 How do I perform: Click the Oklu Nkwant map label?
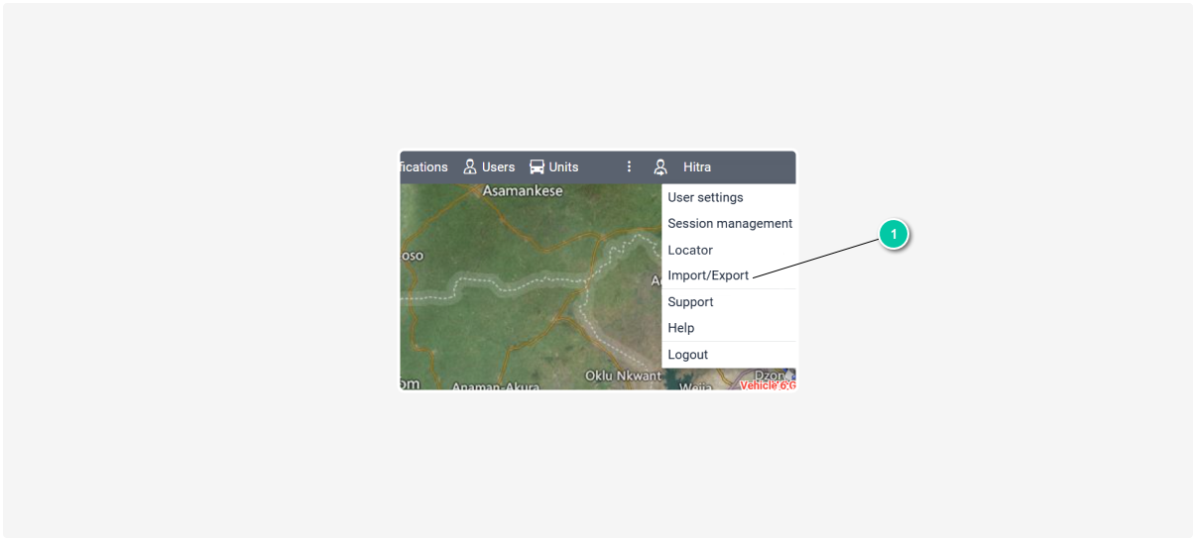click(x=623, y=376)
